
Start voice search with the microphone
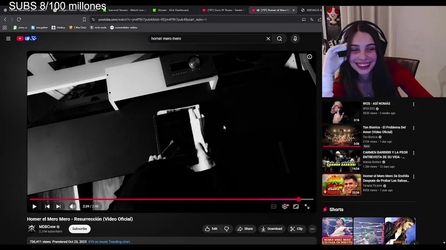click(295, 39)
